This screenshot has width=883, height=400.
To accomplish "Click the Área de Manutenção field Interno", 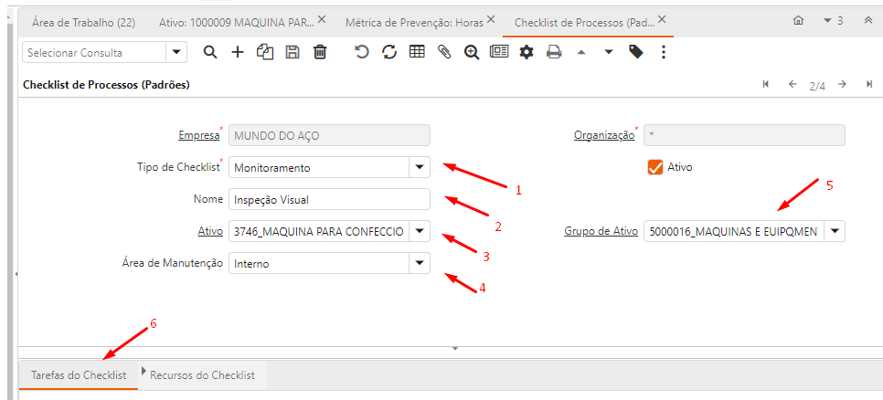I will pos(319,263).
